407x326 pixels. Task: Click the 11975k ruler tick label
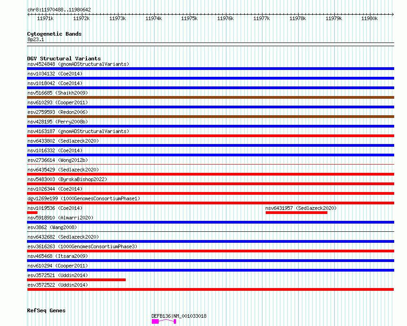189,18
